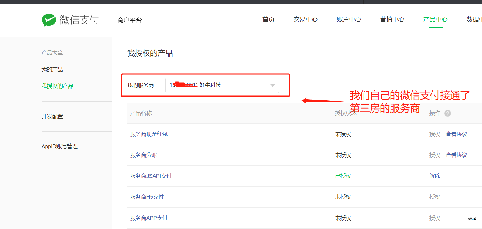Click 授权 for 服务商H5支付

point(435,197)
